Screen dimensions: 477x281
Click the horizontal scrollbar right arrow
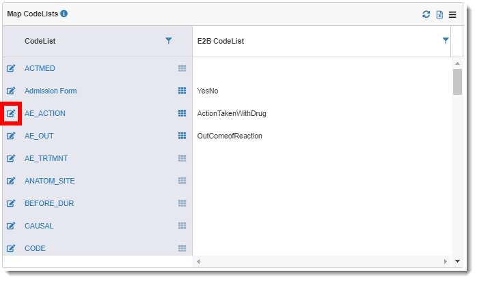click(446, 261)
